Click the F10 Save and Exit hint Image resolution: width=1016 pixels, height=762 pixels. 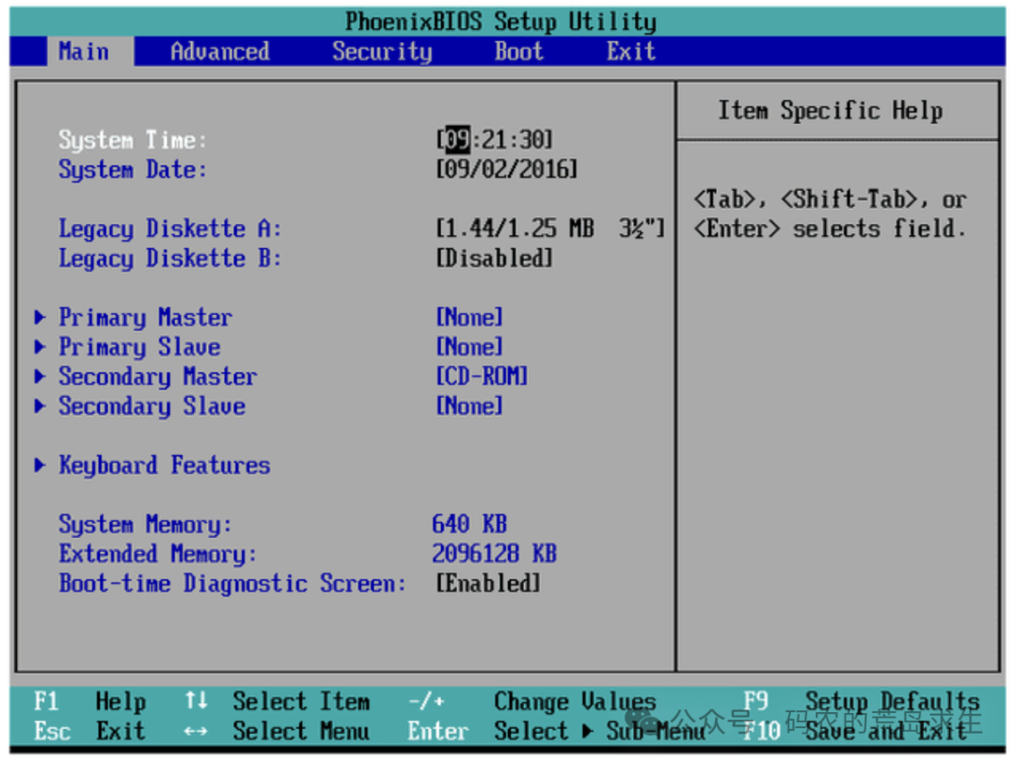tap(855, 731)
